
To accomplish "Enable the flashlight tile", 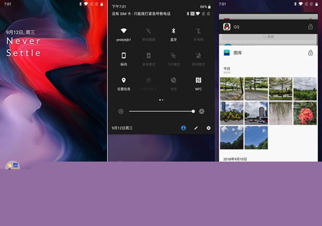I will (198, 31).
